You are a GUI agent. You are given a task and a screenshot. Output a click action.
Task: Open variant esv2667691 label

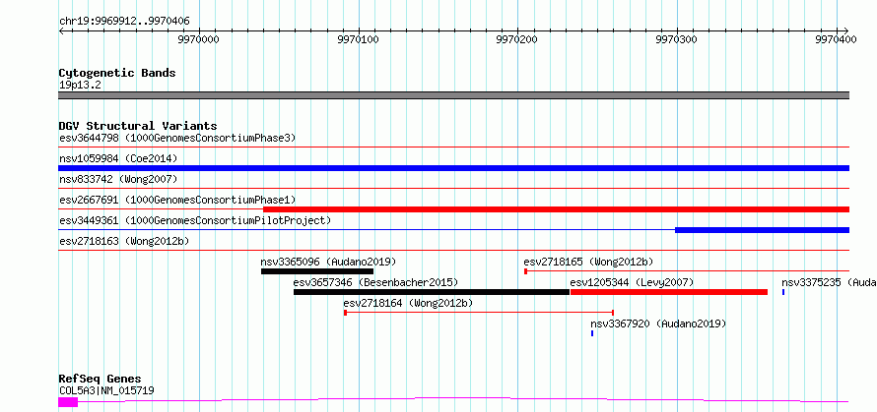pos(177,200)
